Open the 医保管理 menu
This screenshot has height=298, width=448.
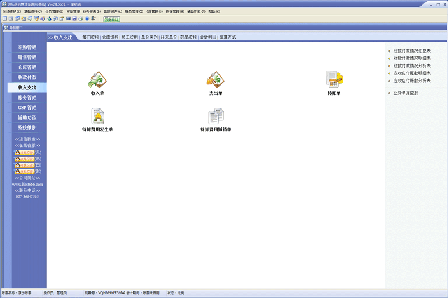point(175,12)
